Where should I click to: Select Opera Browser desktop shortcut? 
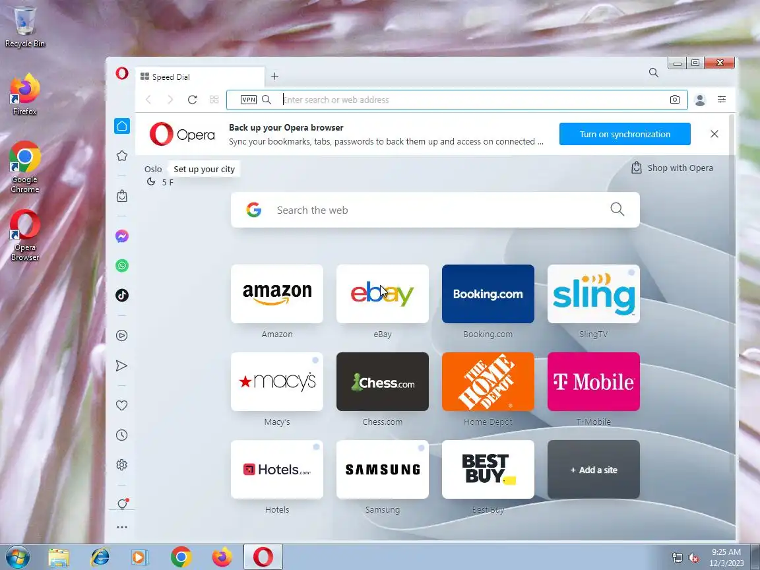(x=24, y=235)
